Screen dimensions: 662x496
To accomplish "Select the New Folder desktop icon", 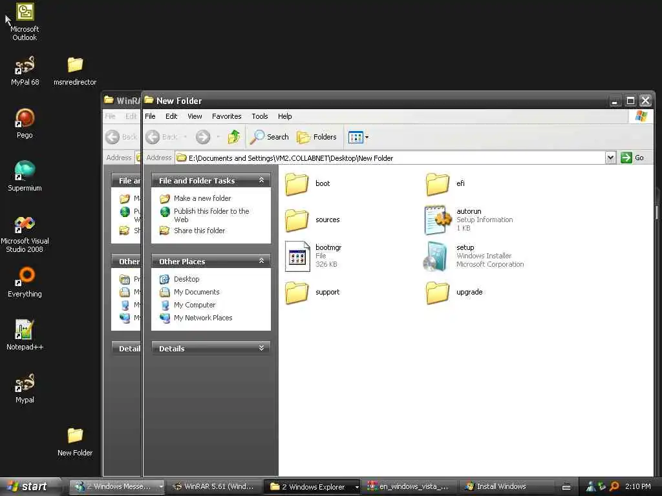I will click(x=75, y=442).
